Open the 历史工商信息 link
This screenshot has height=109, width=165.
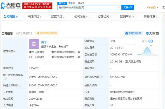[24, 33]
